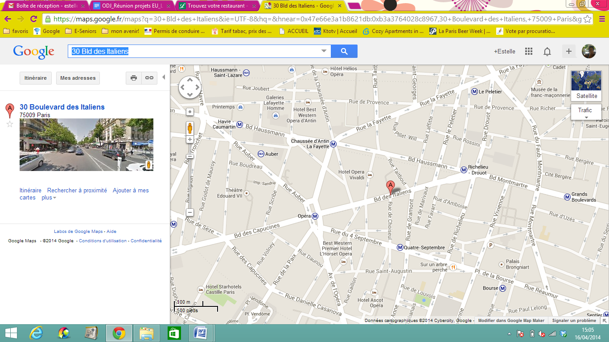
Task: Pan the map down with the south arrow
Action: coord(190,94)
